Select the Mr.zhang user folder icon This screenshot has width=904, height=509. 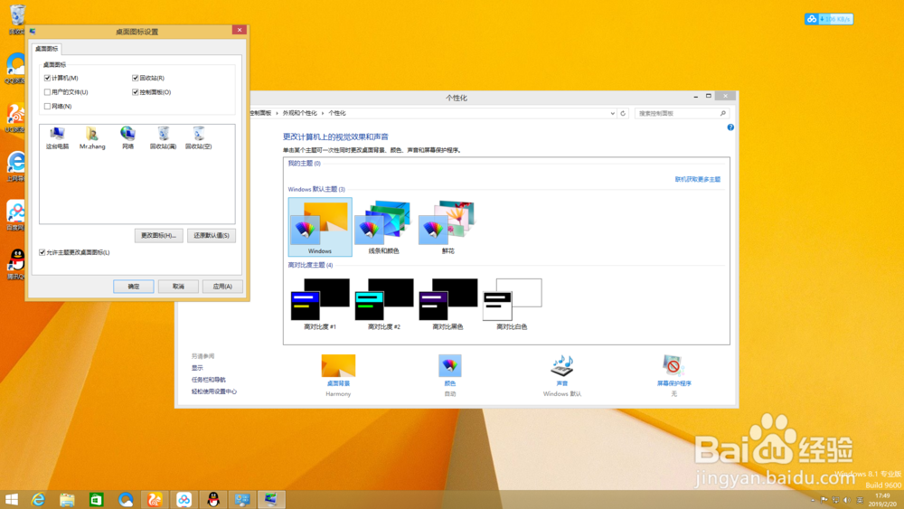pos(92,138)
